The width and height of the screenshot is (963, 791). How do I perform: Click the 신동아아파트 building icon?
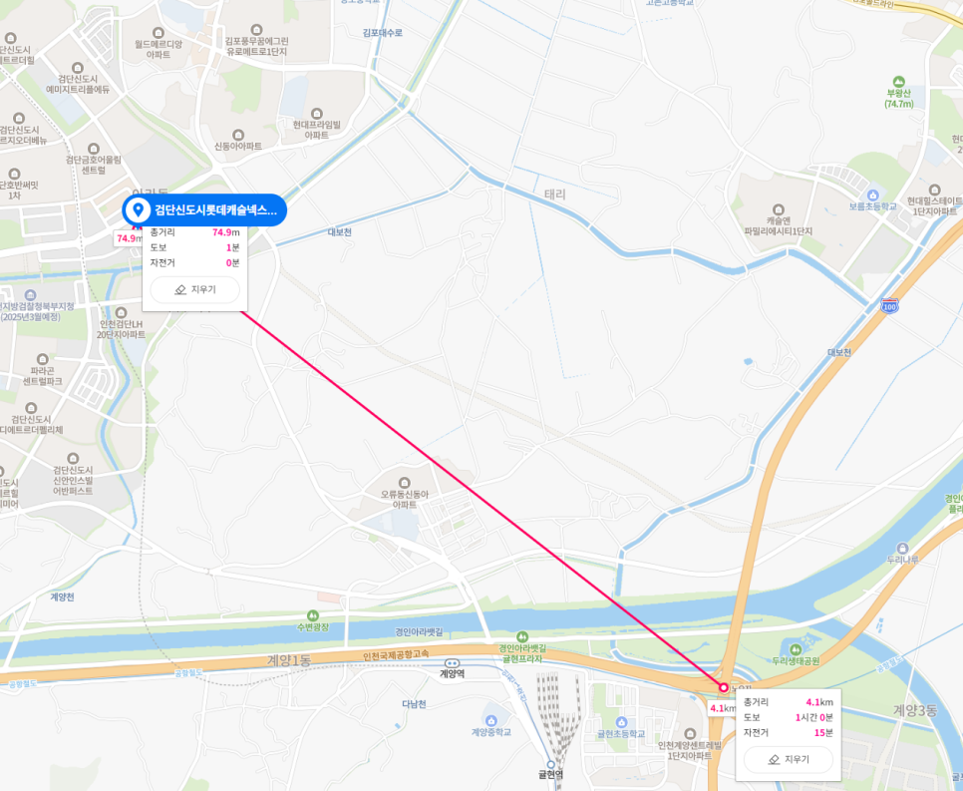click(x=238, y=136)
